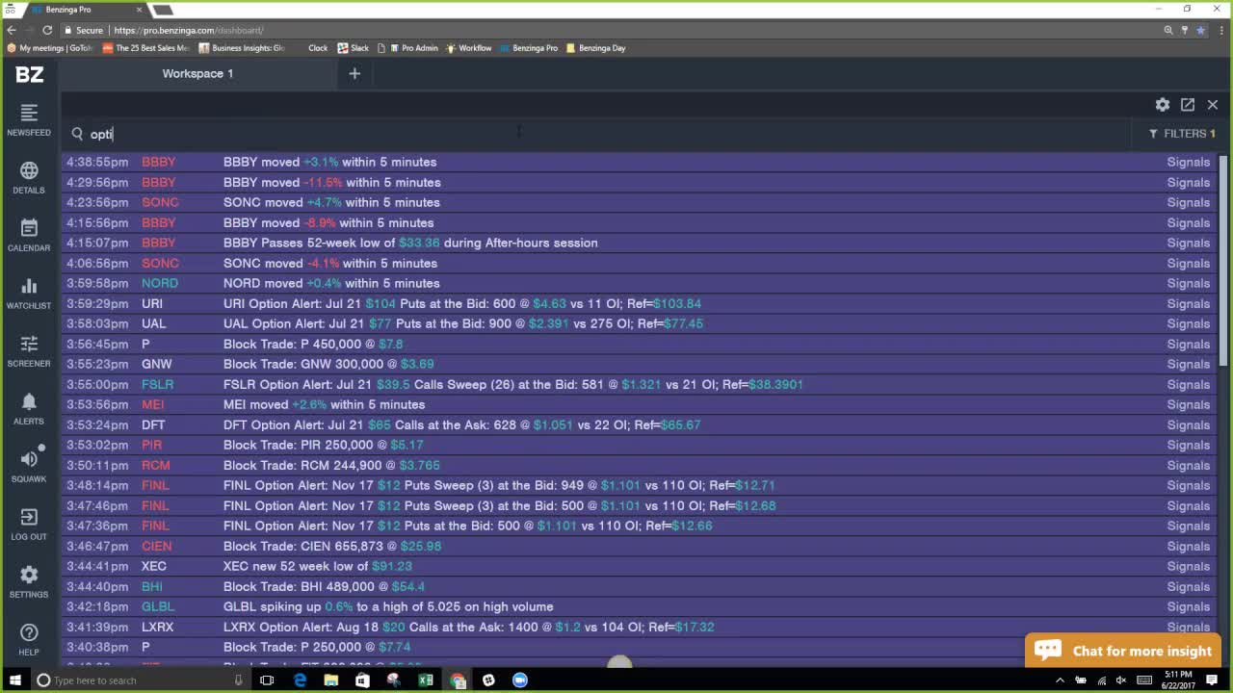
Task: Select headline 'BBBY Passes 52-week low'
Action: 410,243
